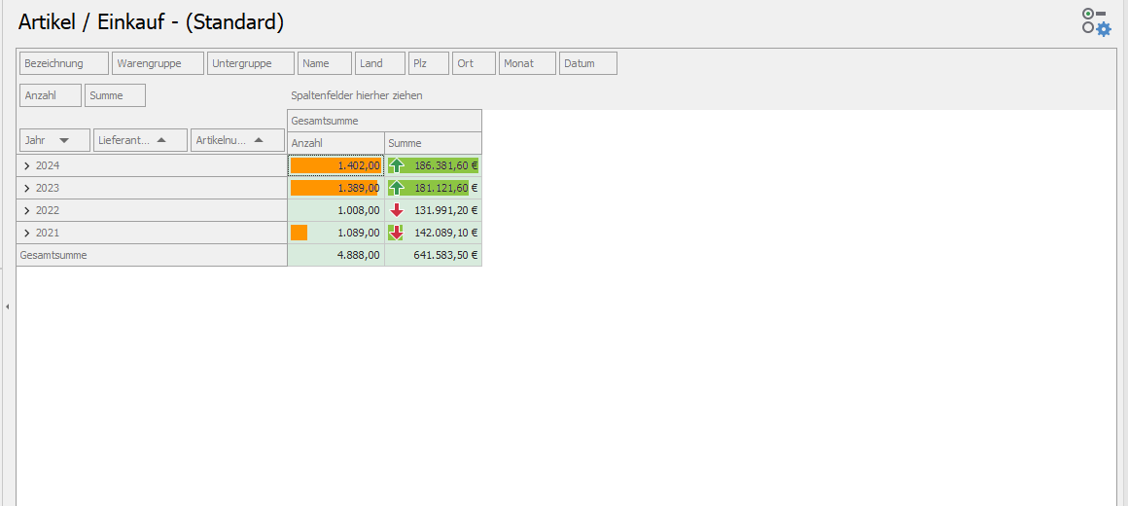This screenshot has width=1128, height=506.
Task: Expand the 2022 year row
Action: click(x=26, y=210)
